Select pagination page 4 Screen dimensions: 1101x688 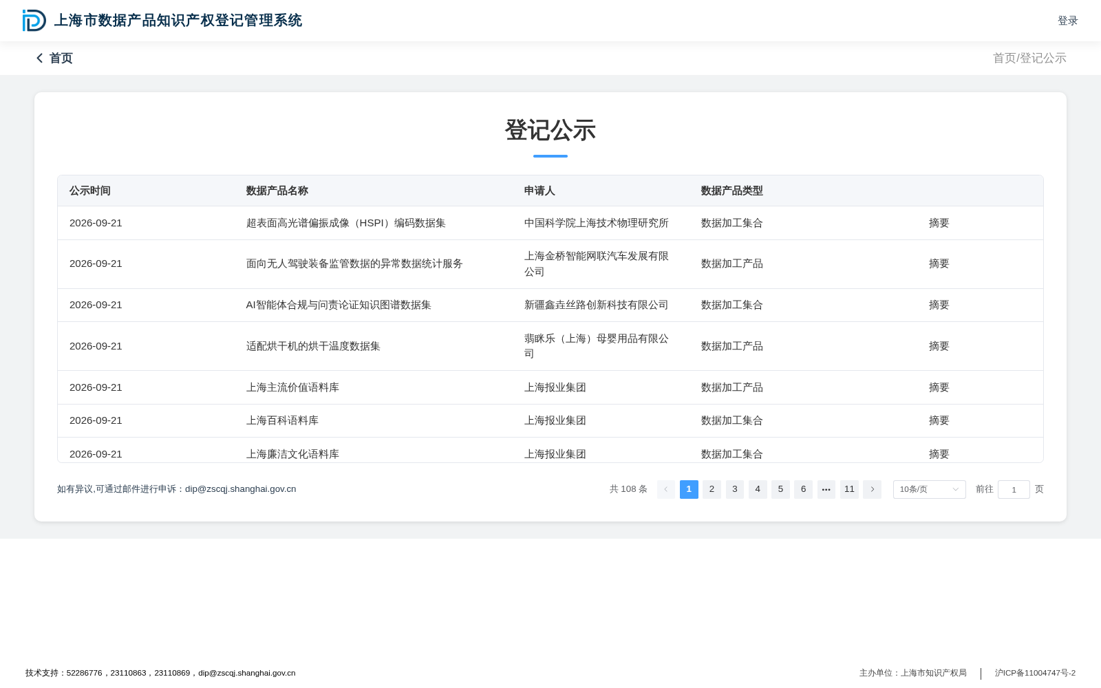758,489
